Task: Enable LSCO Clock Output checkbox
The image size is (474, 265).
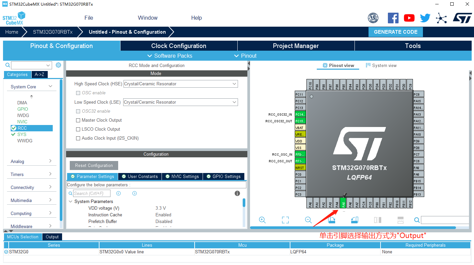Action: [x=78, y=129]
